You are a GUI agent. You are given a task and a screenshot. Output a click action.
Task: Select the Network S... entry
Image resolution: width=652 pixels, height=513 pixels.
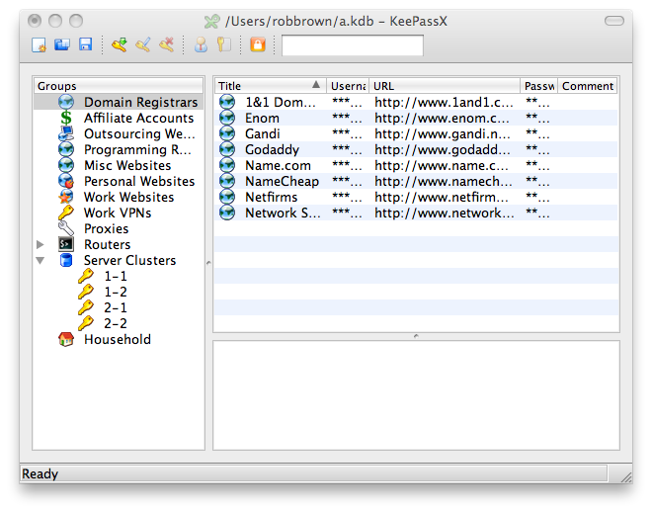(x=416, y=213)
